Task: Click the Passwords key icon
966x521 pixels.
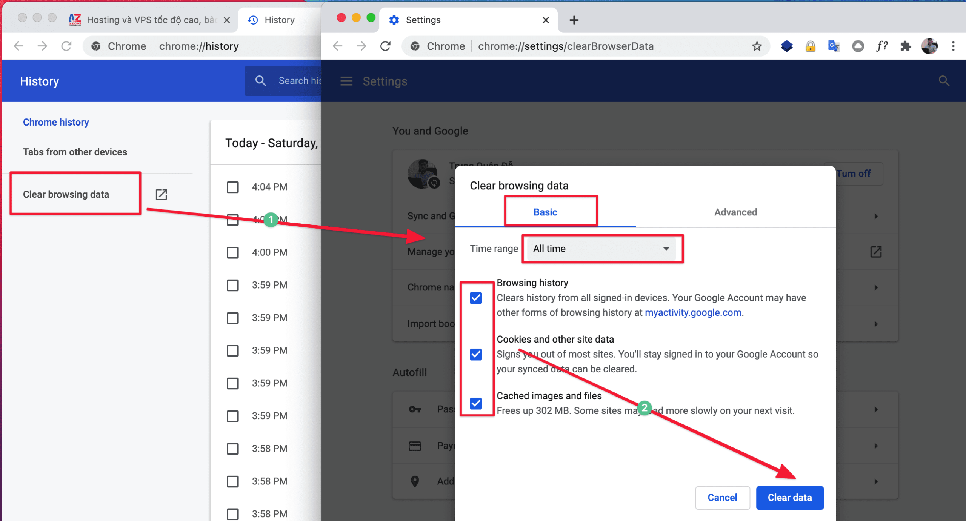Action: pos(415,409)
